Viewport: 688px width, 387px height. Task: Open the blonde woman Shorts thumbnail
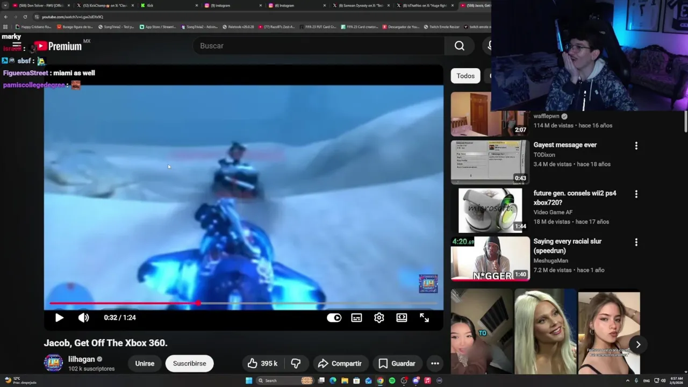tap(545, 332)
